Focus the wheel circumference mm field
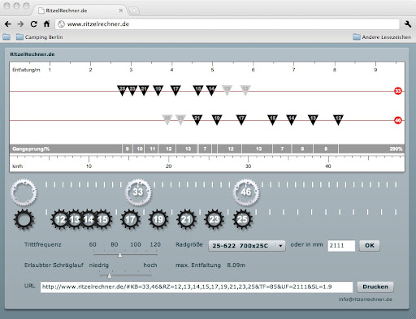This screenshot has width=416, height=319. [x=341, y=246]
